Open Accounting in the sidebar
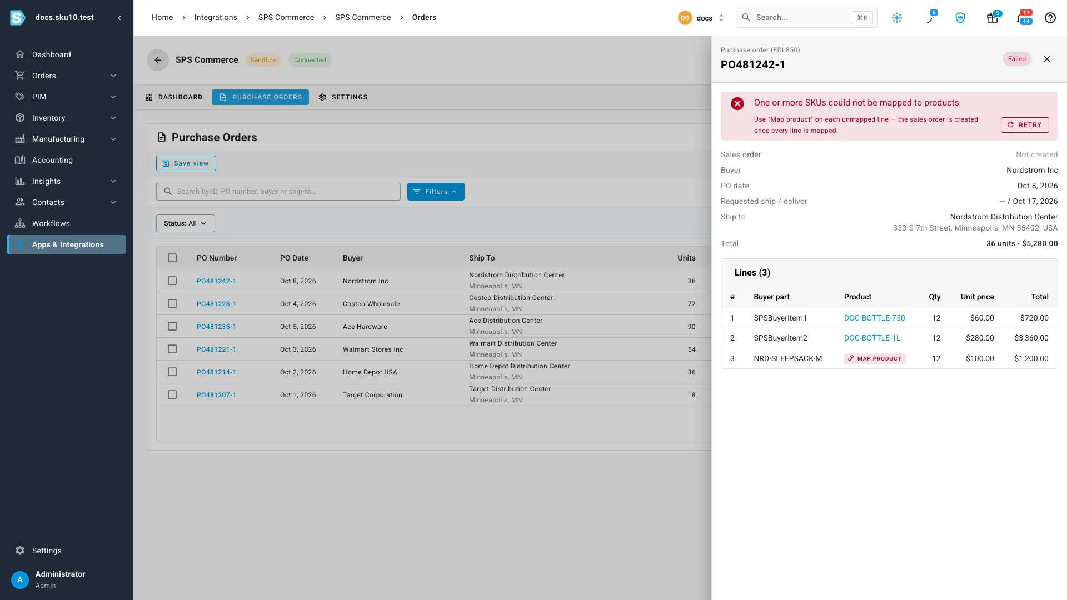 (67, 160)
